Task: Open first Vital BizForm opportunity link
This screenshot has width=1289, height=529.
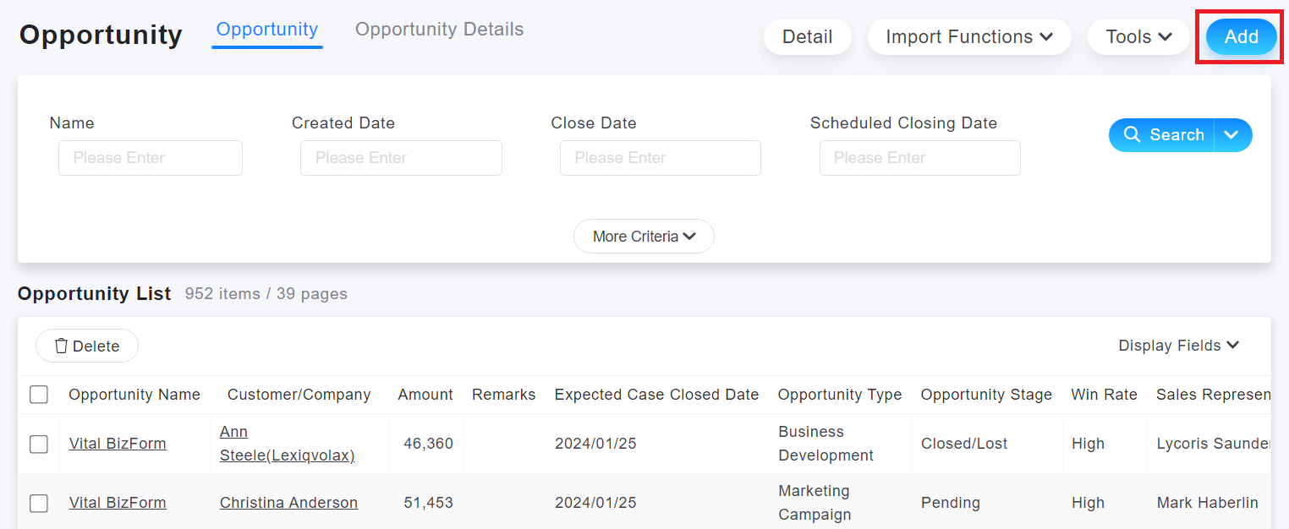Action: click(x=118, y=444)
